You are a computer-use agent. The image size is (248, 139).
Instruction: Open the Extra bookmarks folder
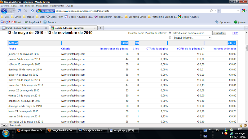click(5, 17)
